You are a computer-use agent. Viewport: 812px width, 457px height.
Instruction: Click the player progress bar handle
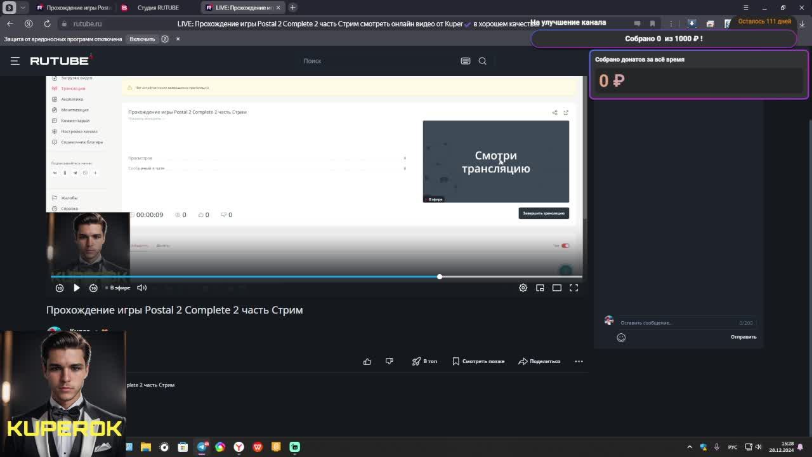(x=440, y=277)
